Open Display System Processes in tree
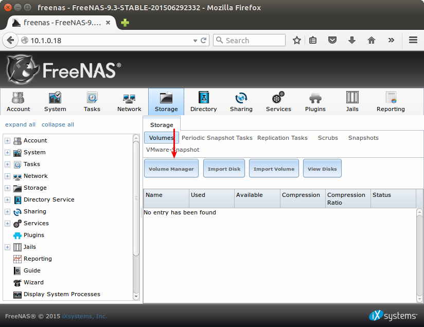Screen dimensions: 424x327 62,294
